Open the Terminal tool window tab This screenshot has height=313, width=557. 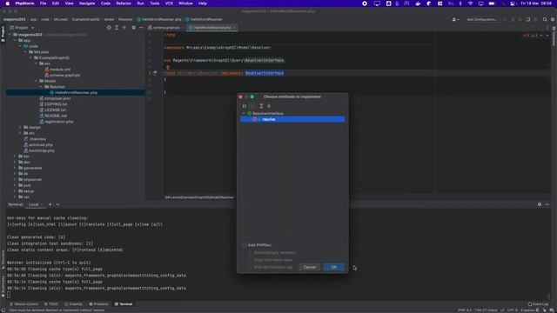pyautogui.click(x=124, y=304)
